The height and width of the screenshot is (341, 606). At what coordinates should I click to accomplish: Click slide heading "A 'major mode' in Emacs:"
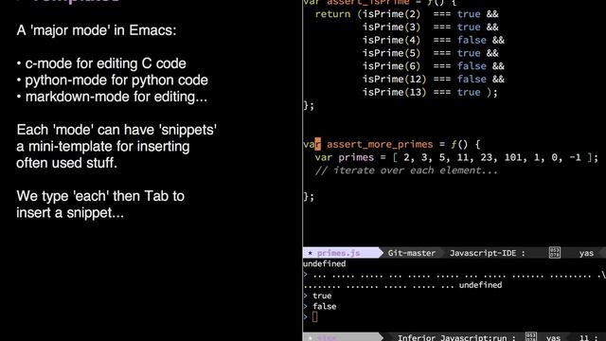tap(97, 30)
